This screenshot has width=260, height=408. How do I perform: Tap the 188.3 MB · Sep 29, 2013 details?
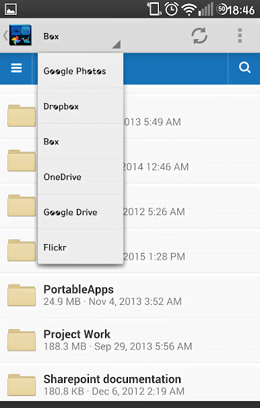coord(118,347)
